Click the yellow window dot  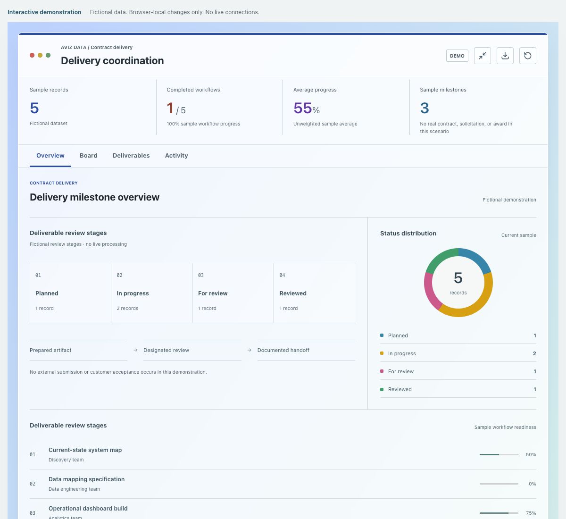point(40,55)
